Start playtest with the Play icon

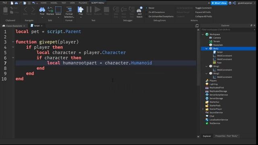pyautogui.click(x=81, y=10)
